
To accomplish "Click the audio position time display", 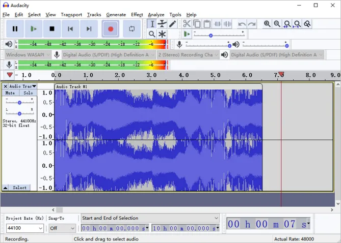I will click(x=268, y=224).
